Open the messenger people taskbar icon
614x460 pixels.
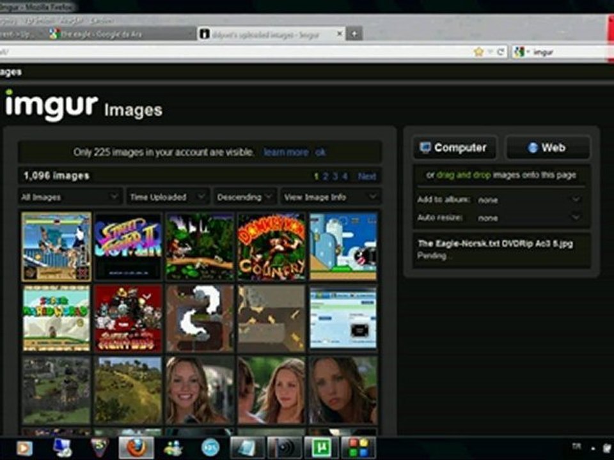pos(173,448)
